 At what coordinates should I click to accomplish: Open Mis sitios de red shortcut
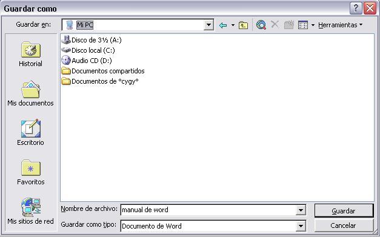(x=30, y=211)
